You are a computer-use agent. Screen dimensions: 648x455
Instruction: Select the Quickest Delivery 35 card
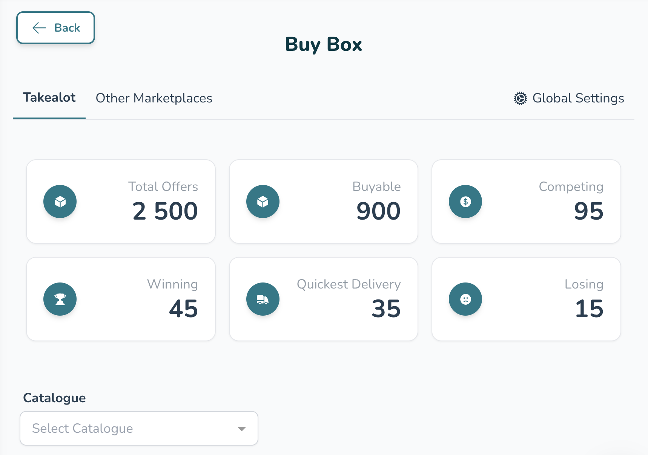click(324, 299)
